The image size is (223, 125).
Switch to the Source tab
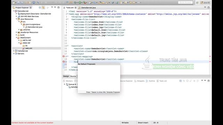(73, 76)
